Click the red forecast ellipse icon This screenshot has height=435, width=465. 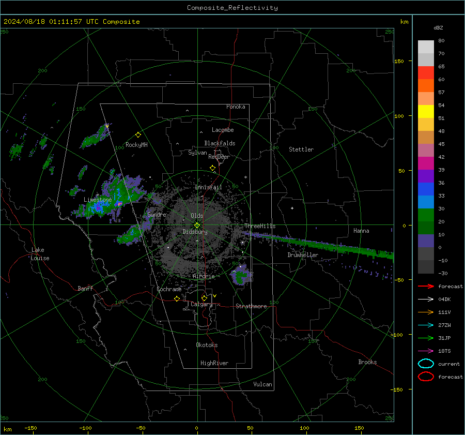point(426,377)
